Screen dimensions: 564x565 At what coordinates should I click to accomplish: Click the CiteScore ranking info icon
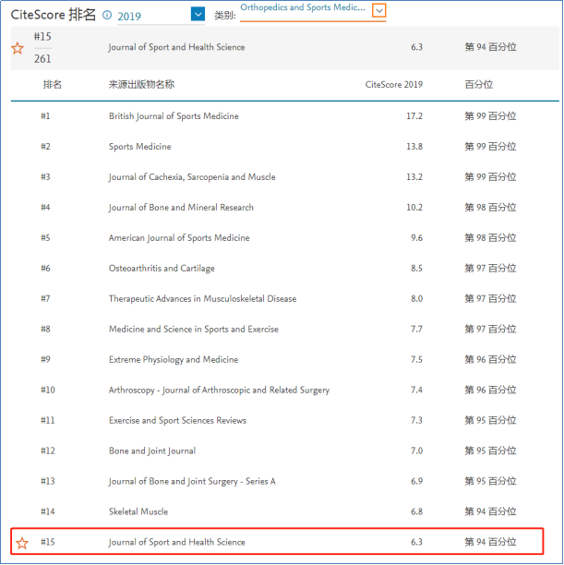[x=107, y=16]
